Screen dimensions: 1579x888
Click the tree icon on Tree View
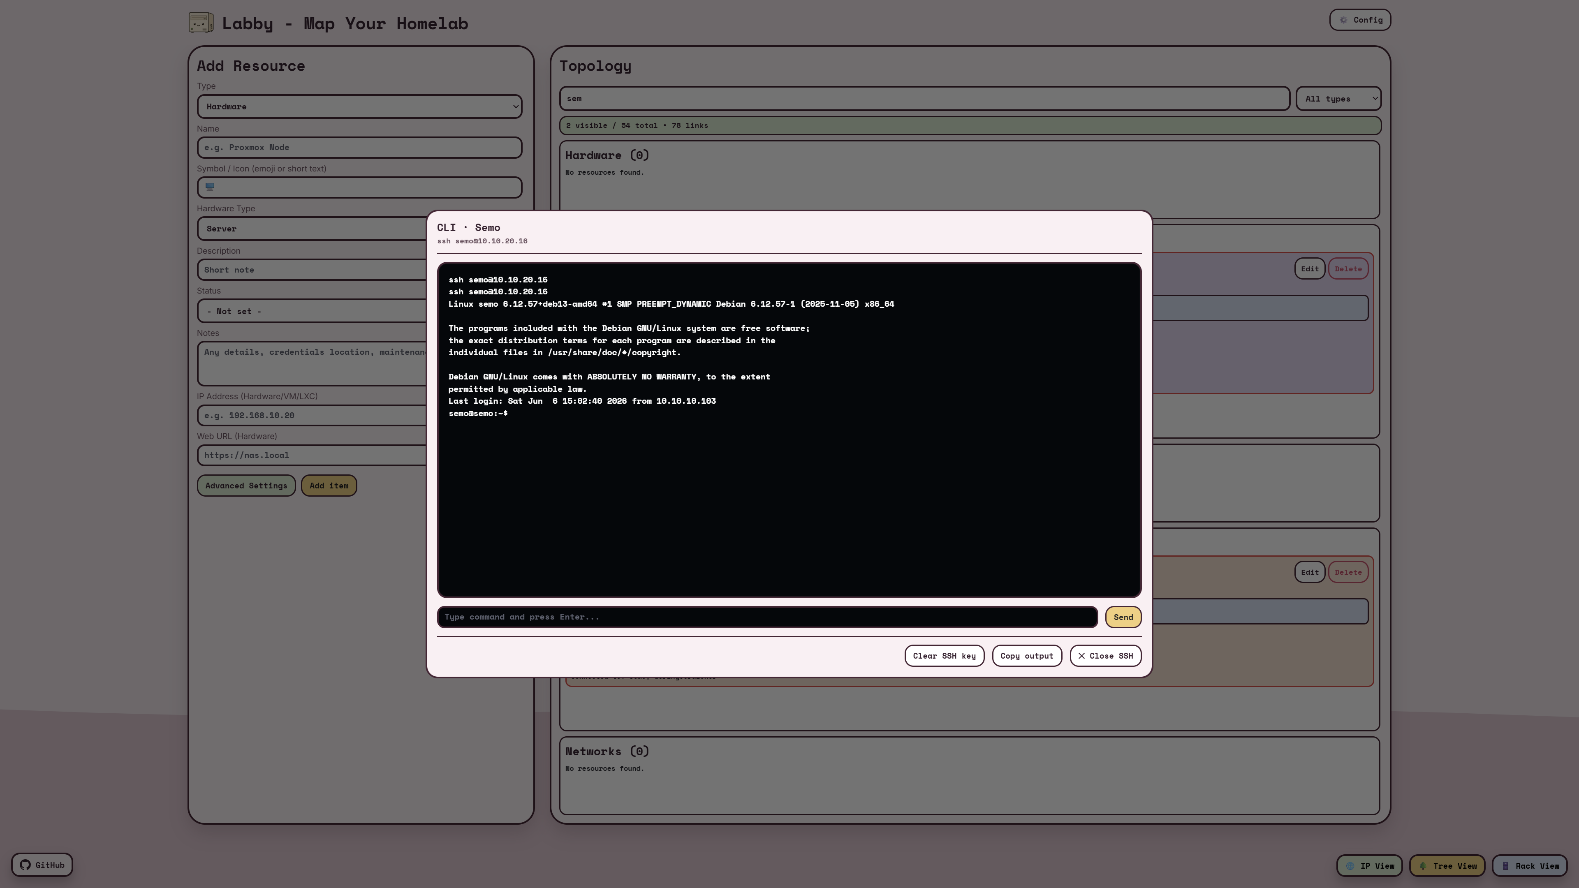pos(1423,866)
